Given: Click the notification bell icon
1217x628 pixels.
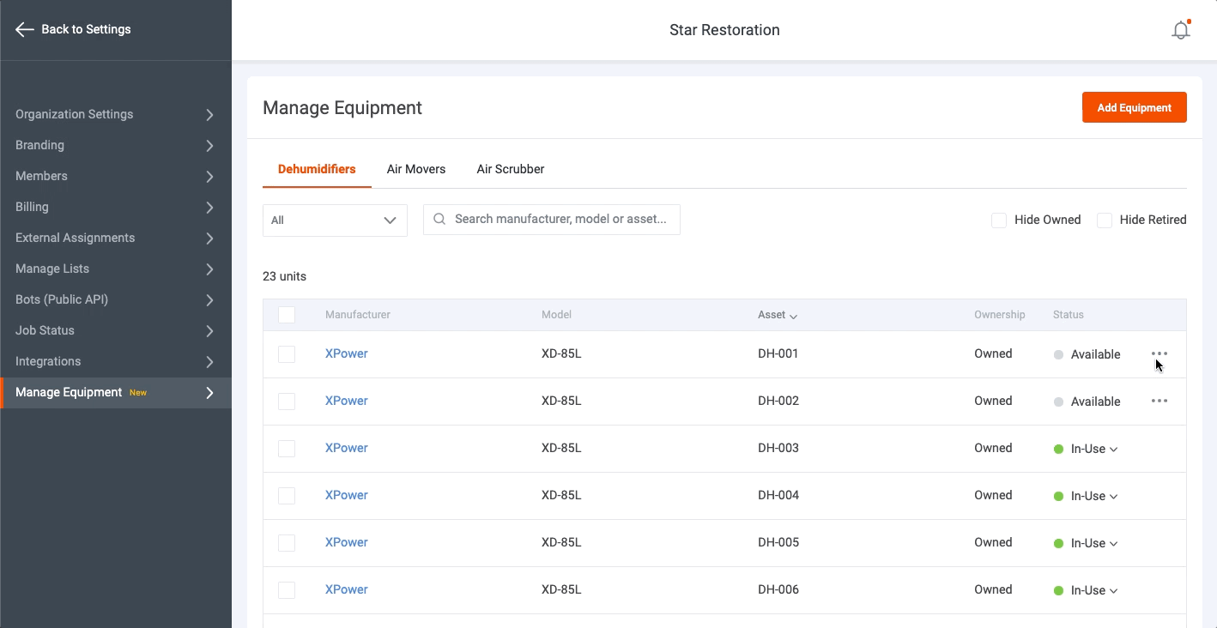Looking at the screenshot, I should tap(1181, 29).
